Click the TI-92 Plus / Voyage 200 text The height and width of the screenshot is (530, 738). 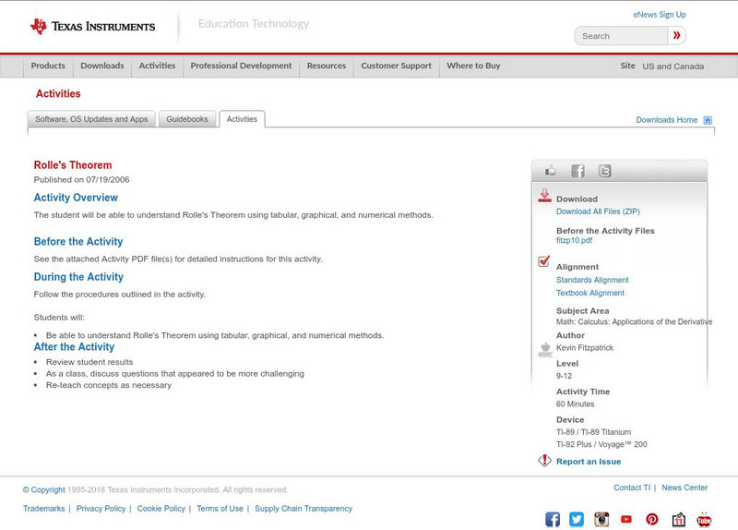click(x=601, y=444)
